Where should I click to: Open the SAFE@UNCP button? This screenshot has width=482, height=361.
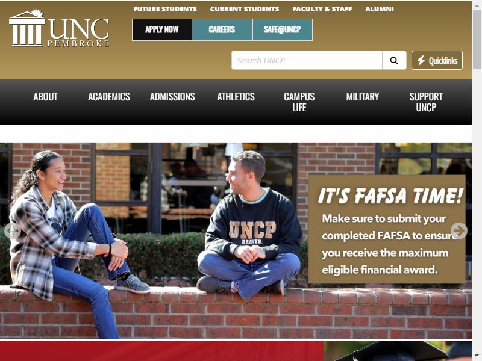pyautogui.click(x=282, y=29)
